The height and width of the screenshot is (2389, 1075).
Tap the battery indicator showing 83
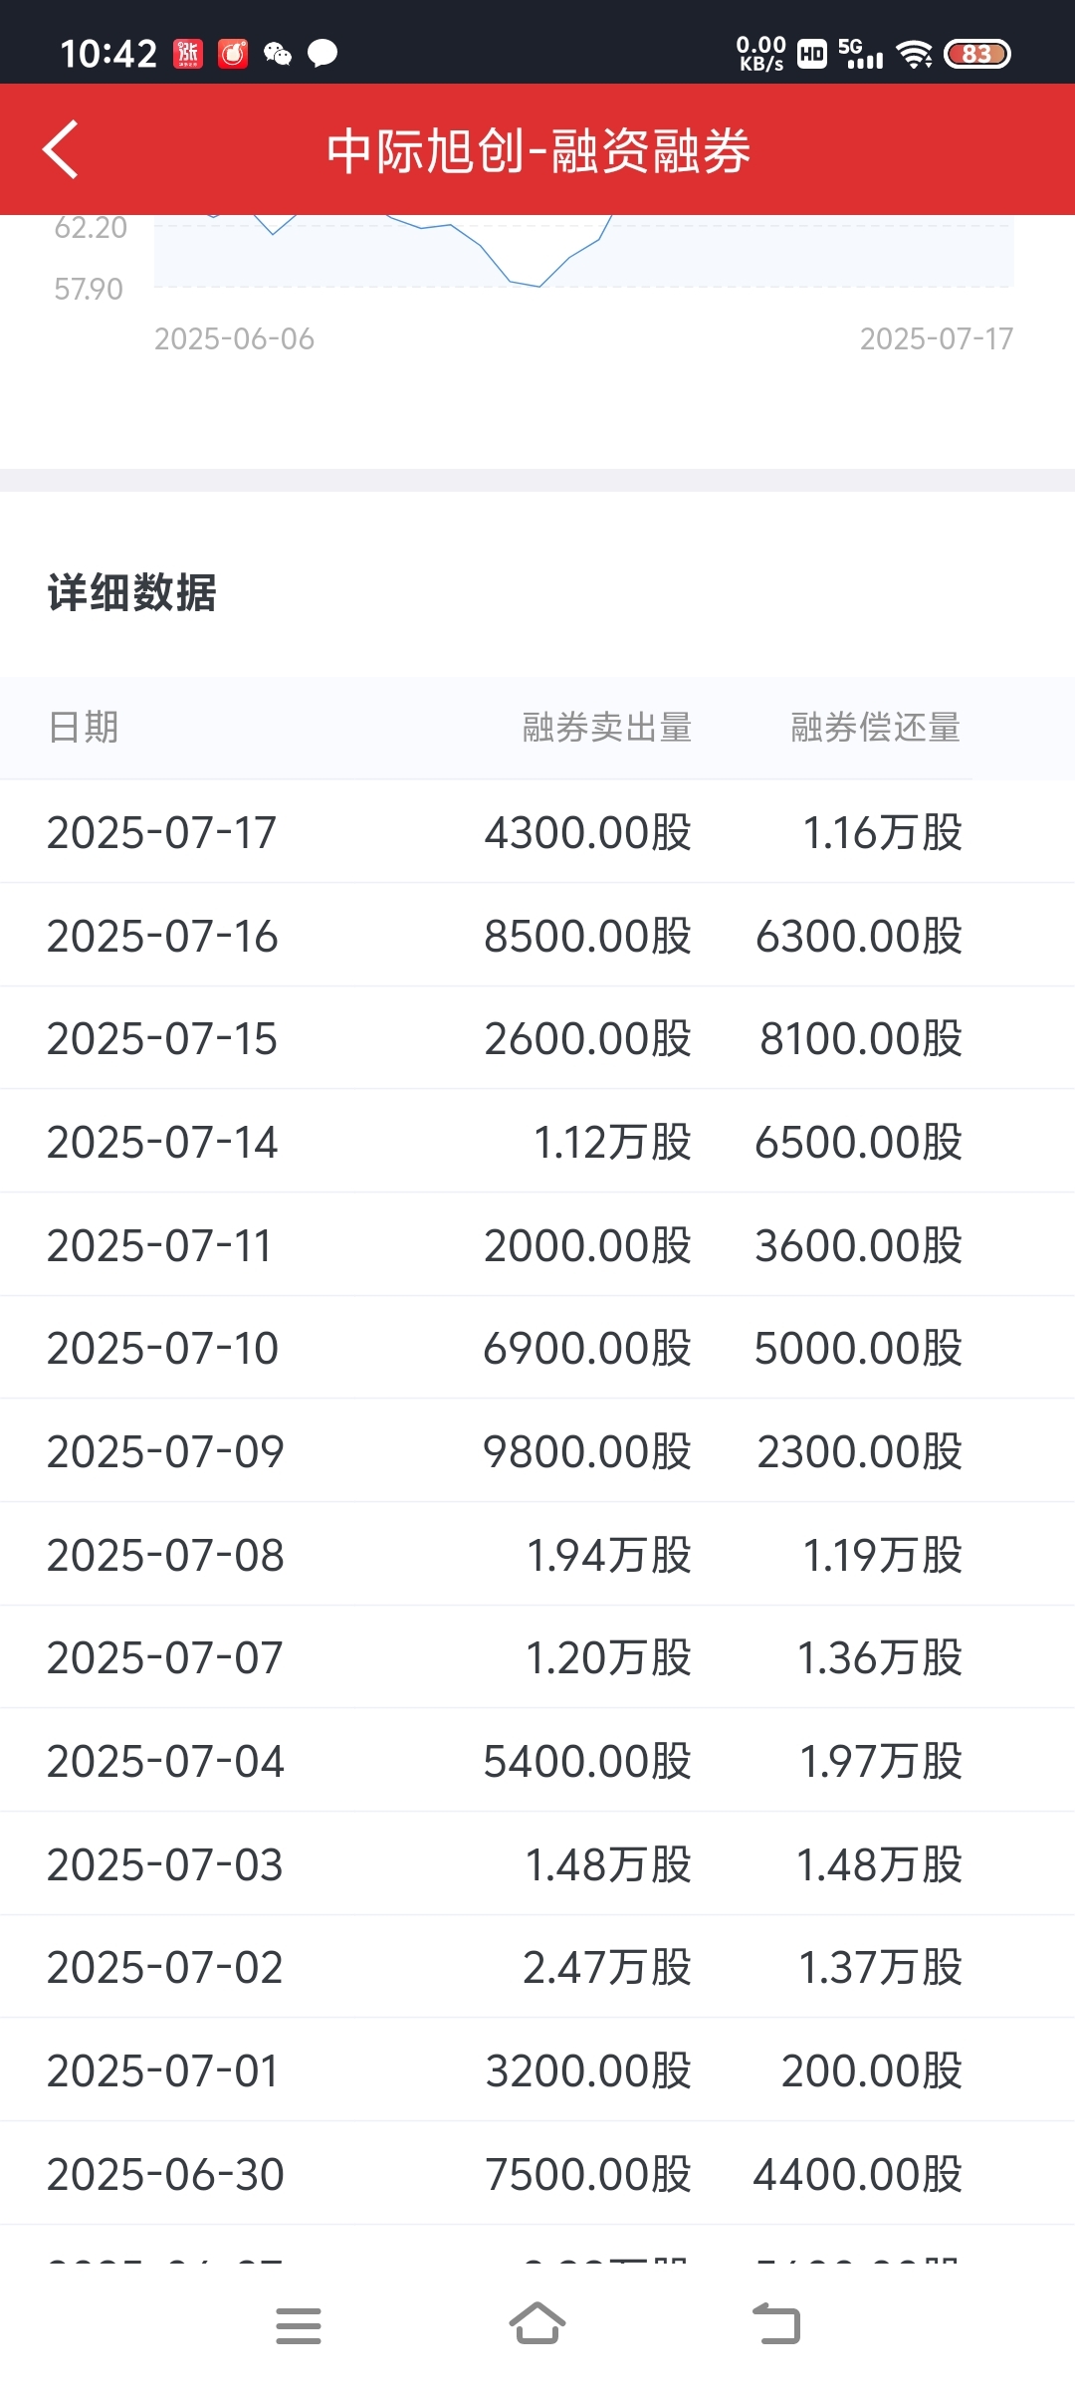coord(977,54)
